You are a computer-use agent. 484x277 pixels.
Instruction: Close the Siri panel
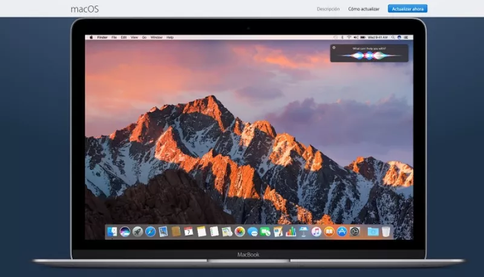pos(334,48)
